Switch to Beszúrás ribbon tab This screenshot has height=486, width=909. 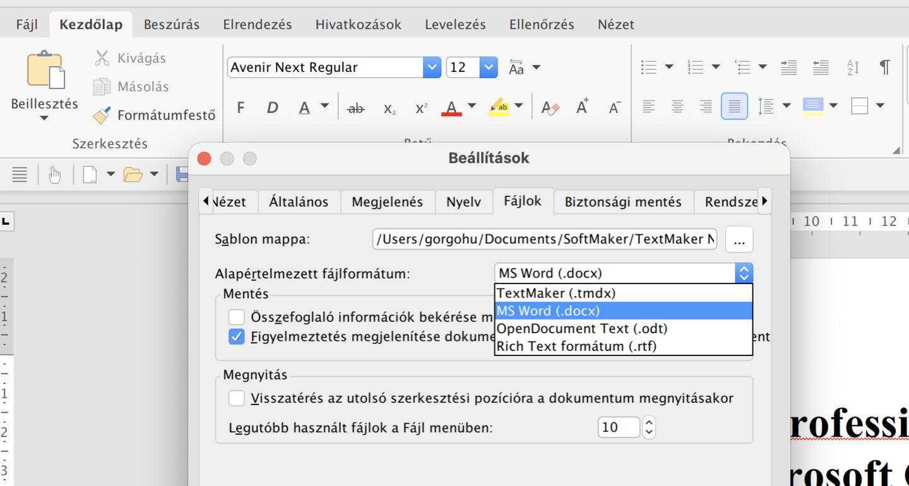click(172, 25)
